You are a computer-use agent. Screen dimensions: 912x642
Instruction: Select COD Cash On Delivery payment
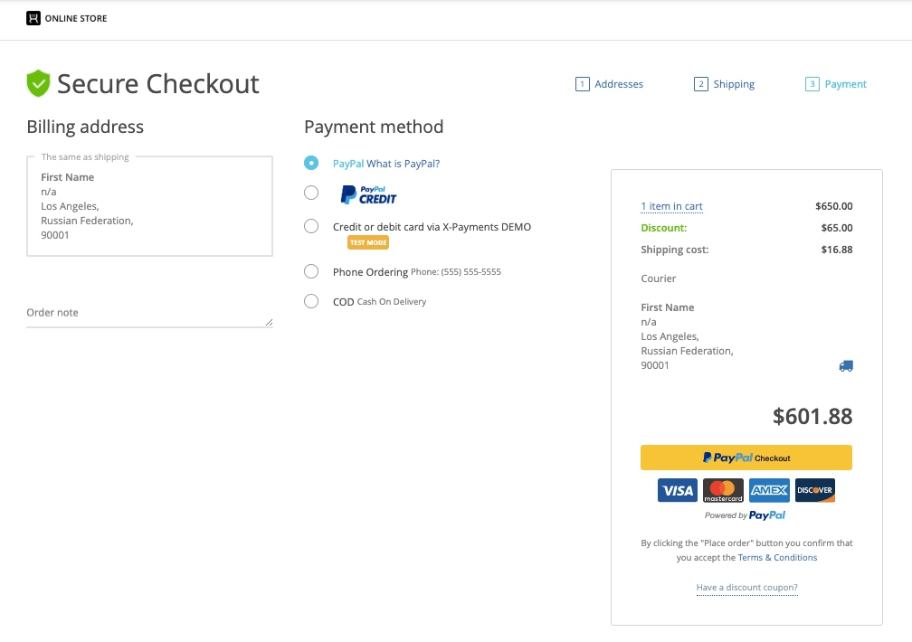311,301
